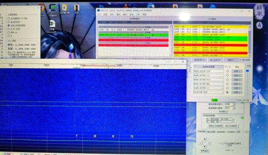Expand the Tx5 73 message dropdown
Screen dimensions: 268x155
(222, 88)
